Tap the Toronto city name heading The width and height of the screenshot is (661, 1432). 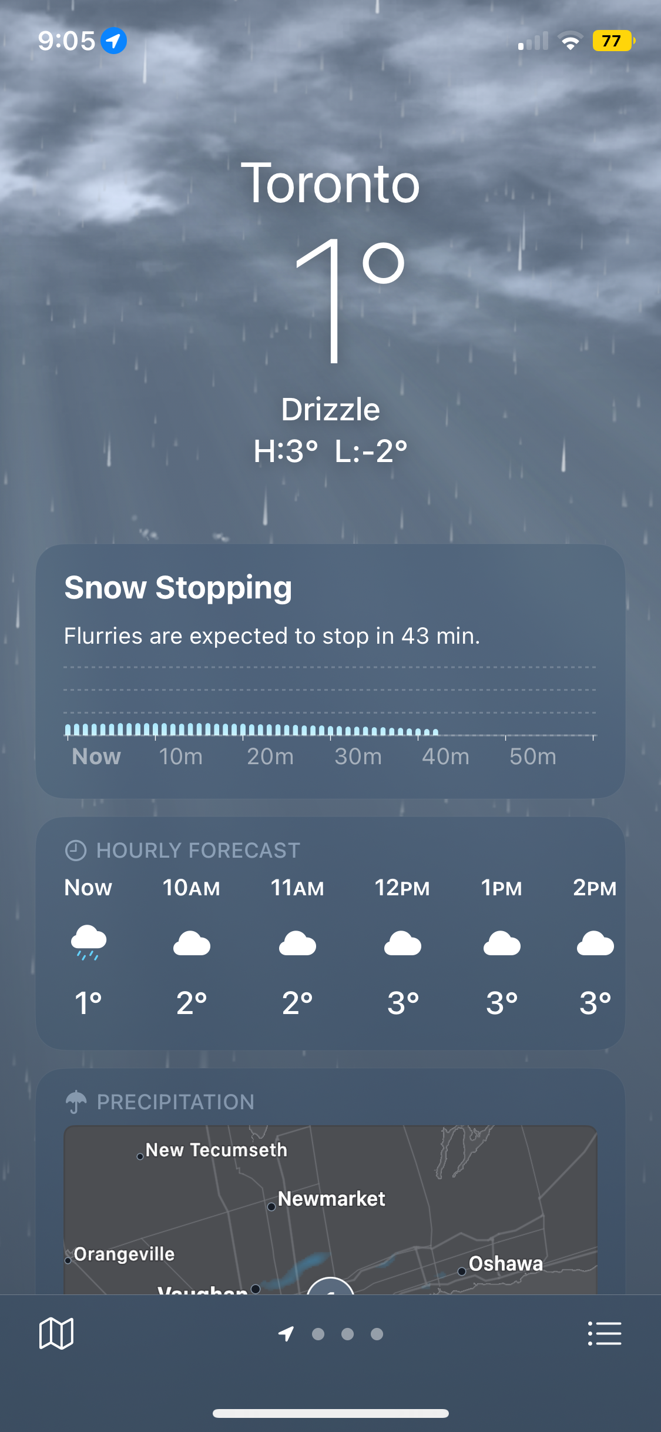(330, 183)
